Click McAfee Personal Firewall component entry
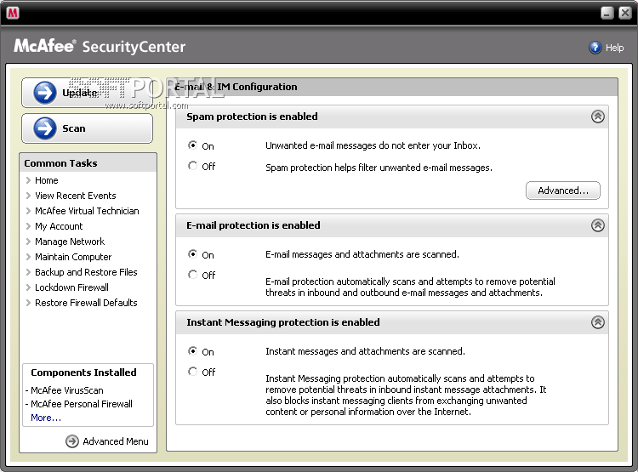 pyautogui.click(x=82, y=404)
